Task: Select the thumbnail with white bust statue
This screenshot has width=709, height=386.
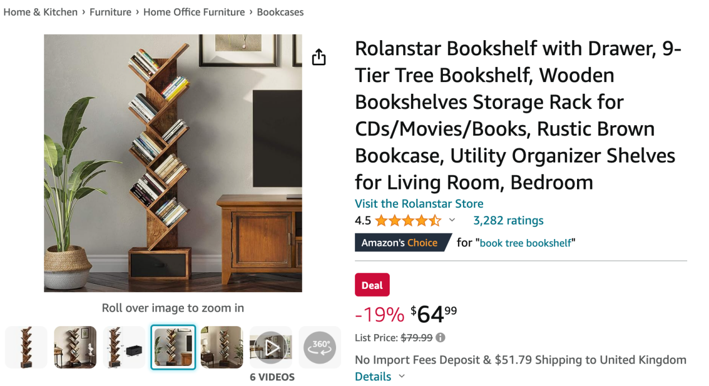Action: (x=75, y=347)
